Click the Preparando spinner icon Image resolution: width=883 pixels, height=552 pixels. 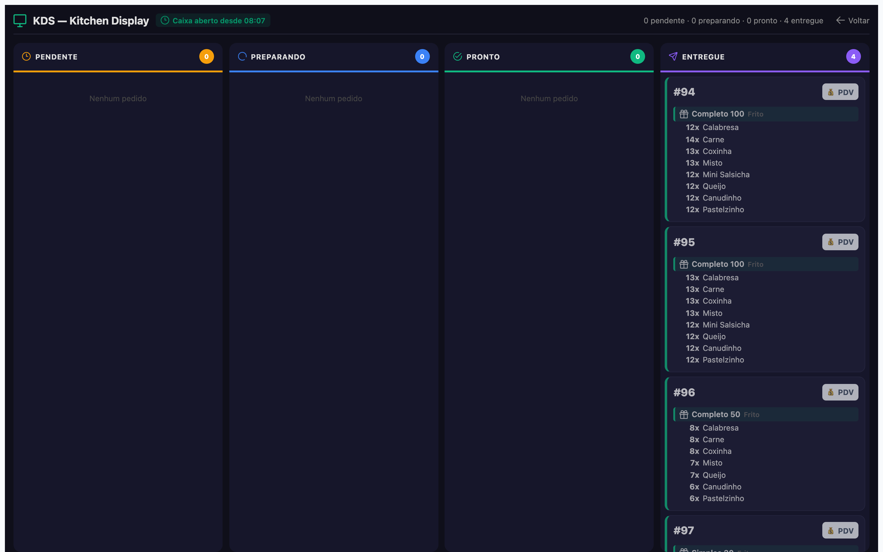[242, 57]
